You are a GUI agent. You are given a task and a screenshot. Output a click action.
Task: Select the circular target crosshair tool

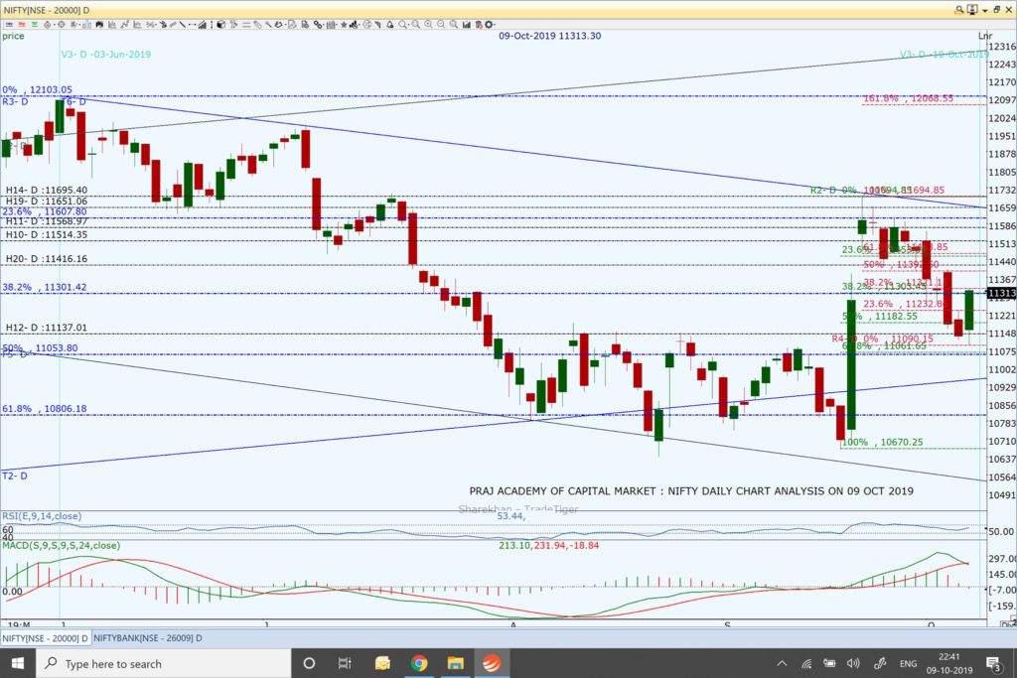[x=61, y=25]
